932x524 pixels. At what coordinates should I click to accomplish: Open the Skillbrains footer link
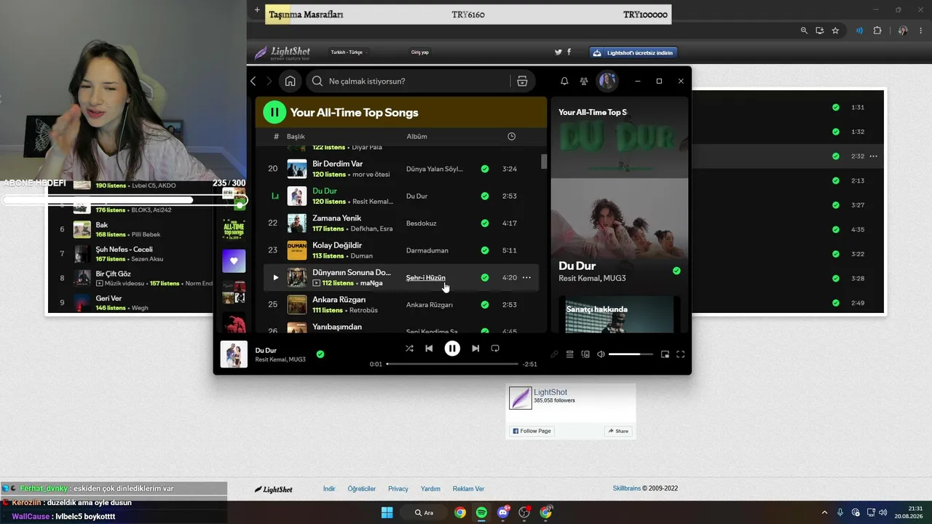[x=627, y=488]
